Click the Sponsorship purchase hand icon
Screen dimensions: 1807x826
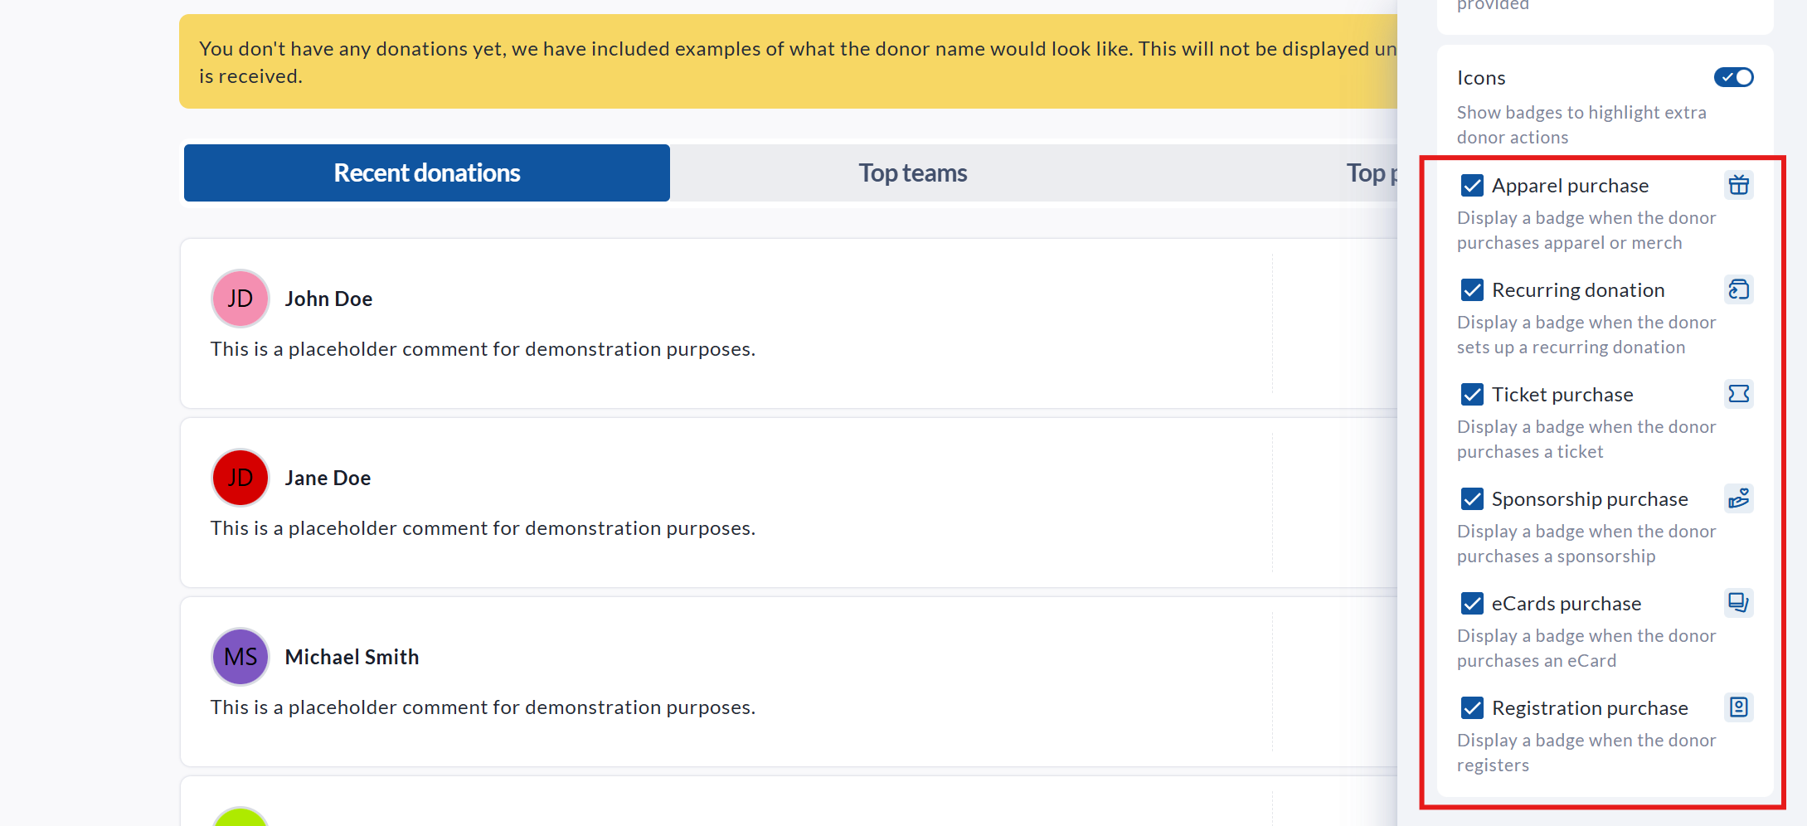click(x=1738, y=498)
